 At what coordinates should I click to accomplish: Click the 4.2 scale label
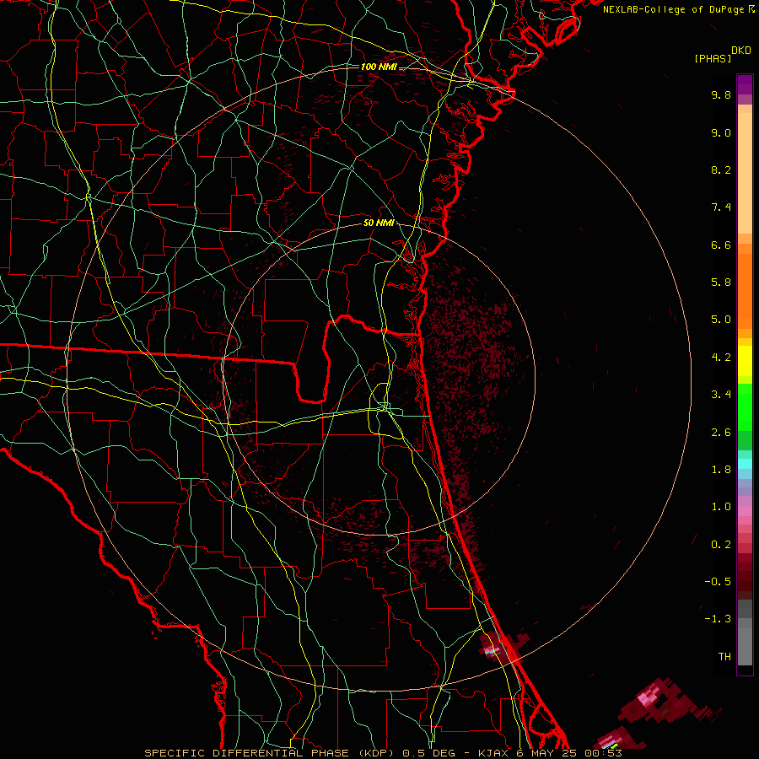tap(721, 358)
